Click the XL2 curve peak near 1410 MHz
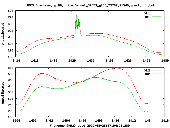Image resolution: width=170 pixels, height=128 pixels. [117, 68]
